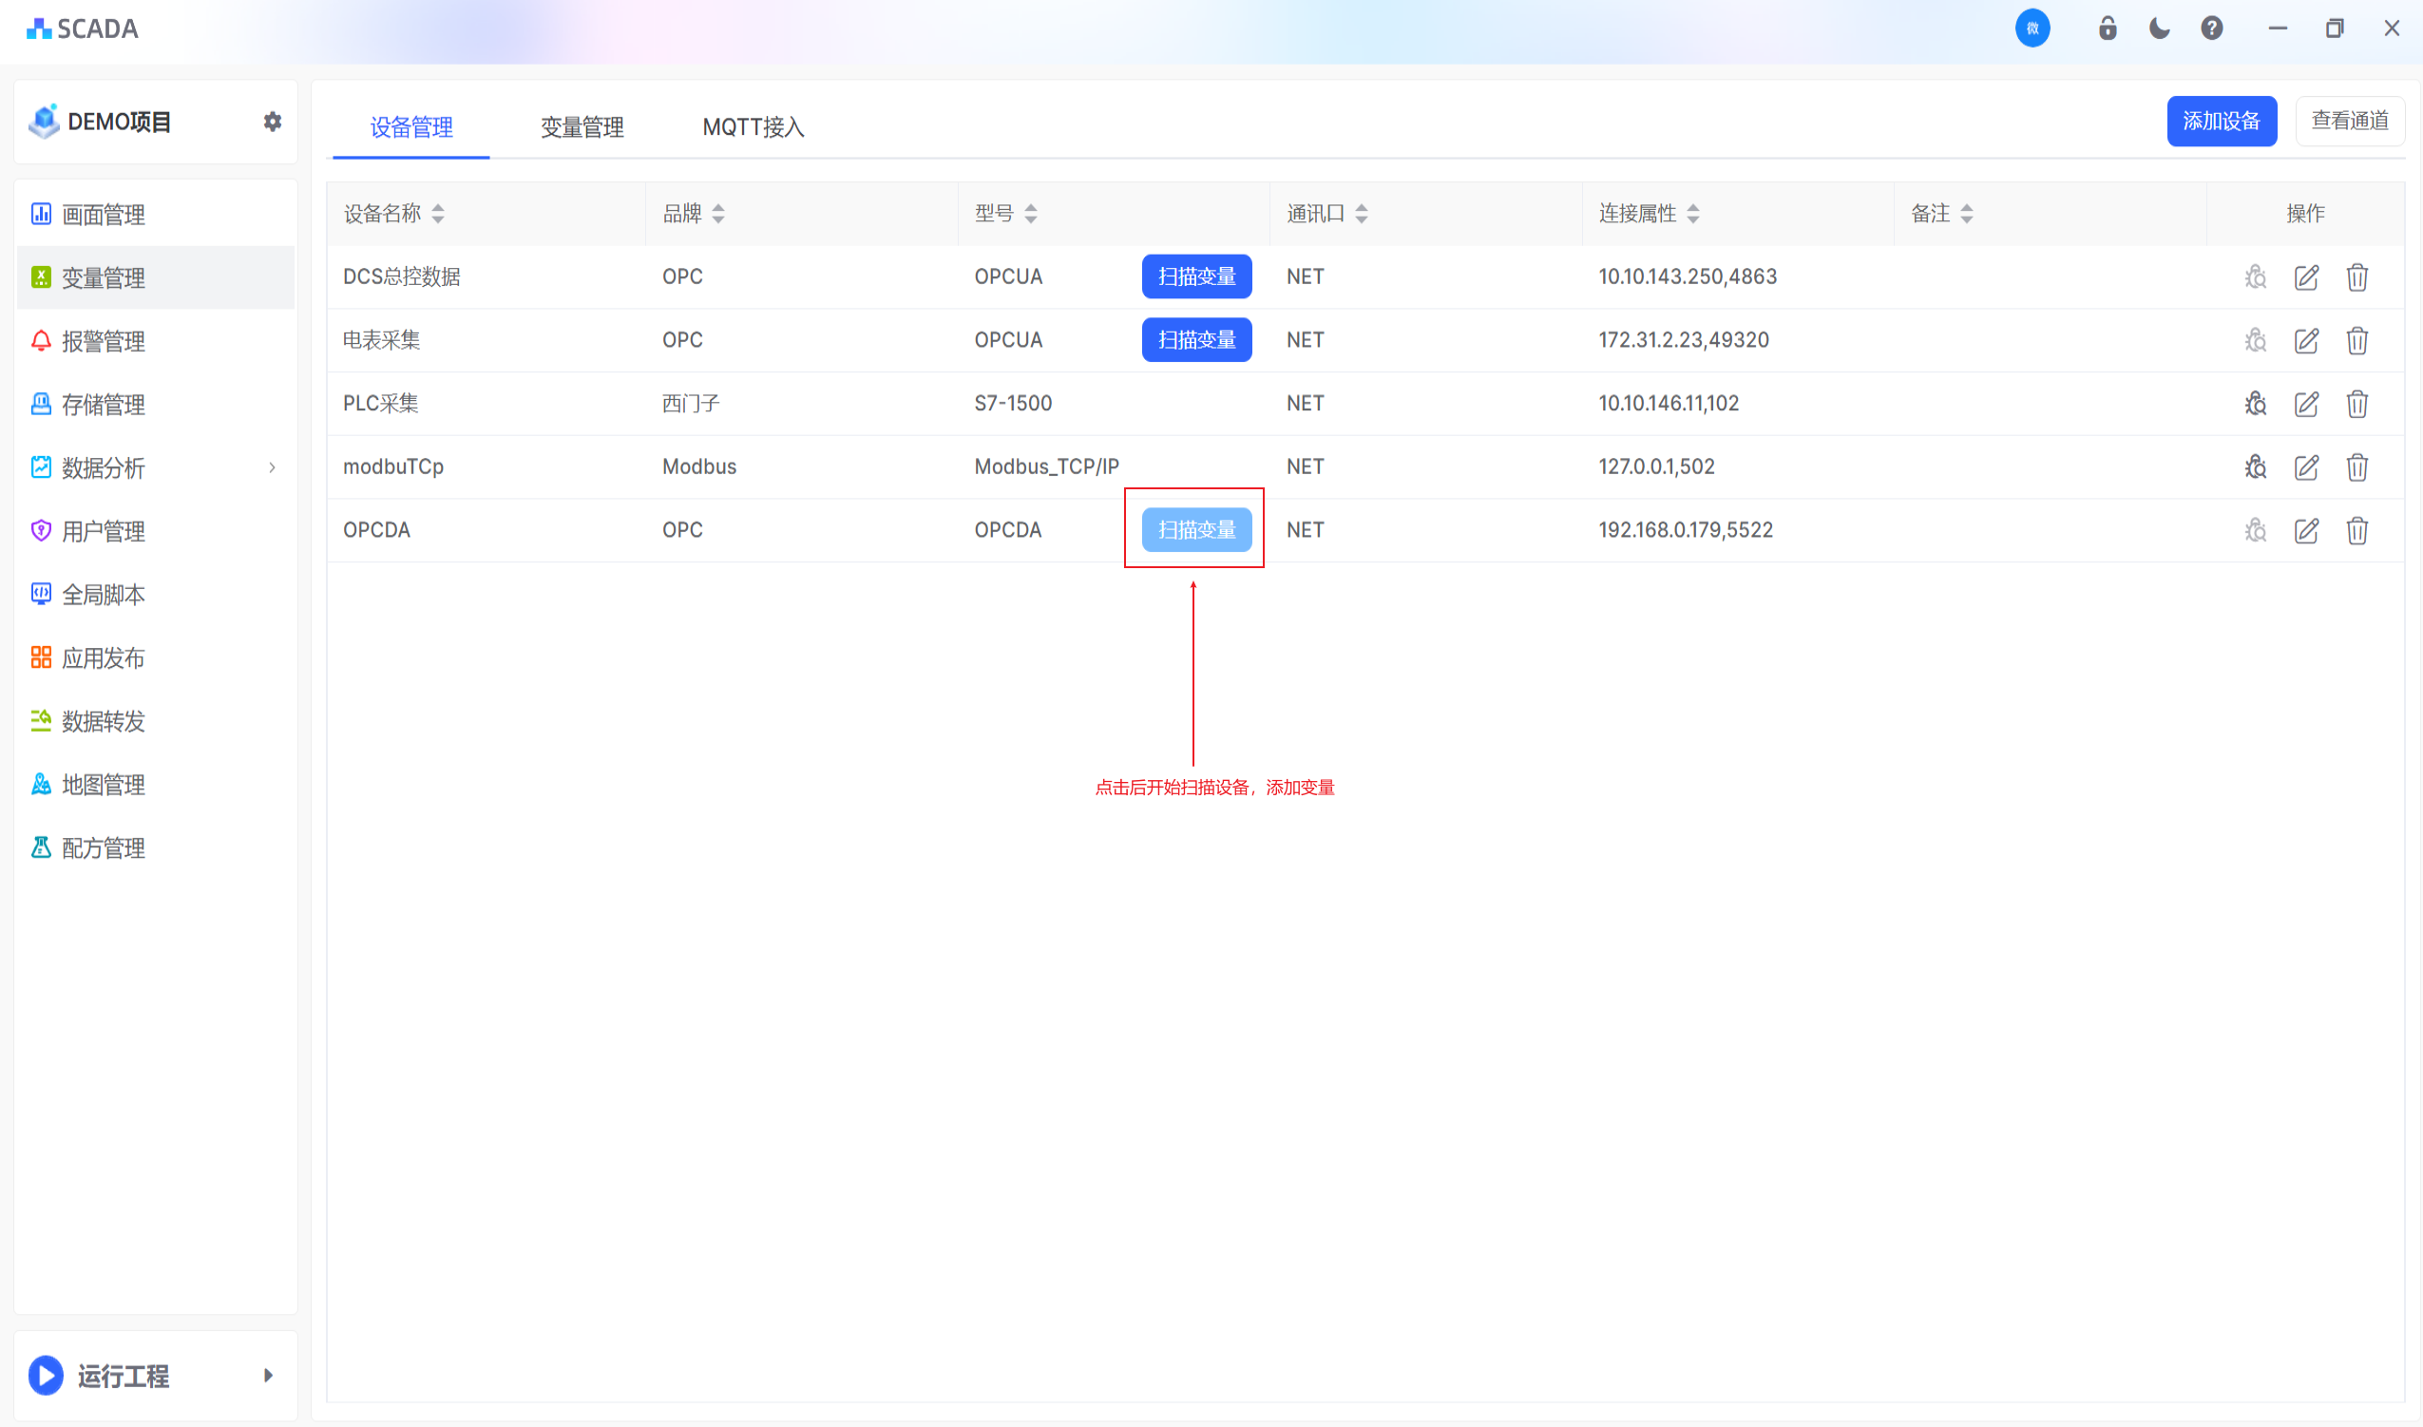2423x1427 pixels.
Task: Edit the DCS总控数据 device
Action: (2306, 276)
